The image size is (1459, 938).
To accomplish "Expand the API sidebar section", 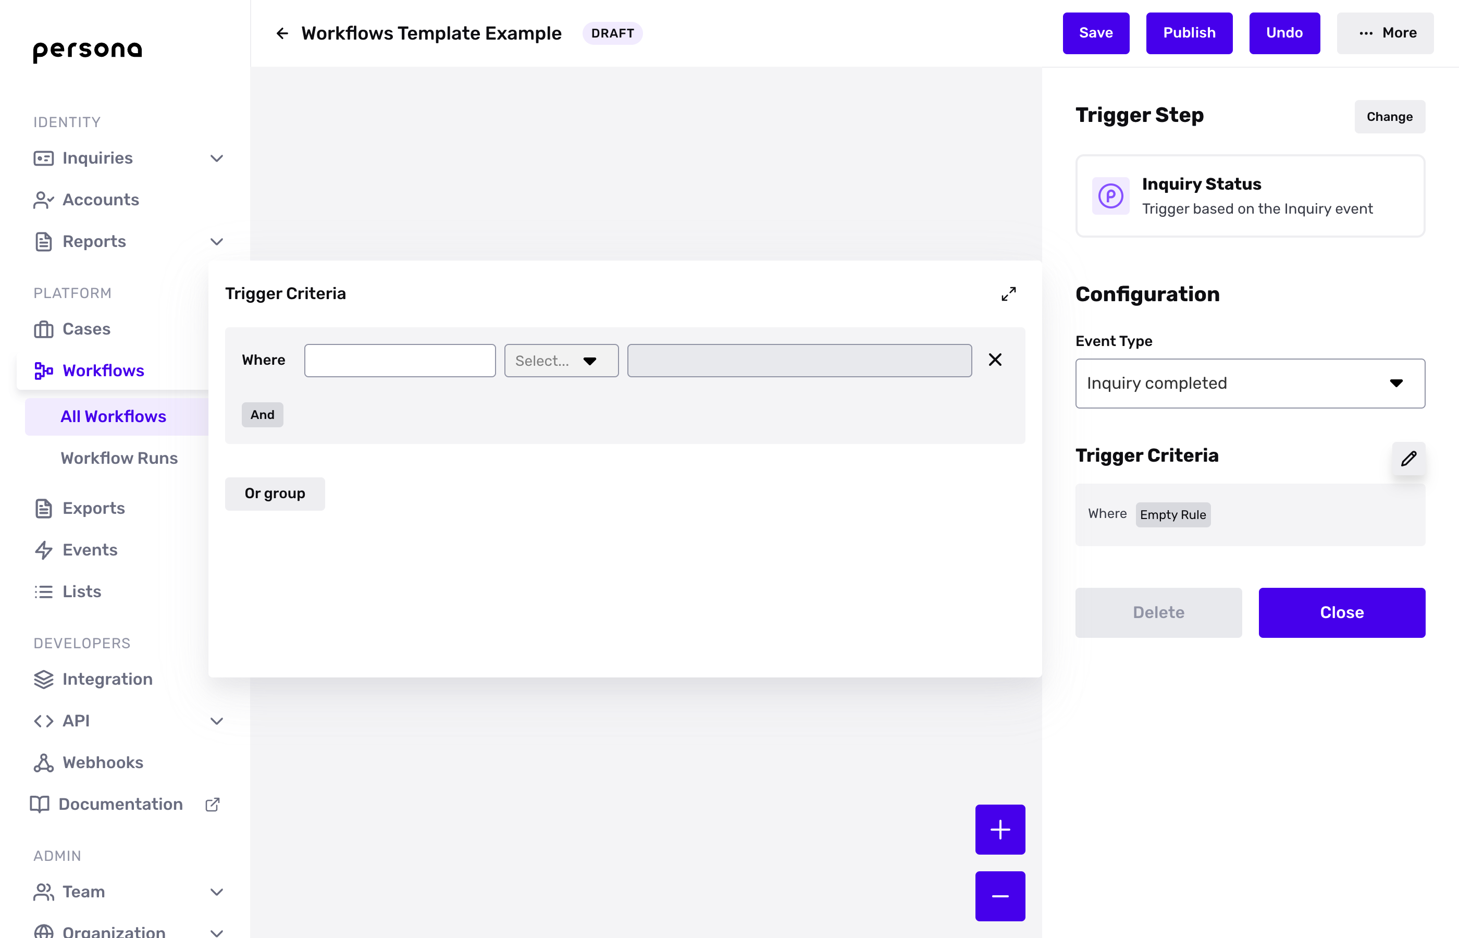I will (216, 721).
